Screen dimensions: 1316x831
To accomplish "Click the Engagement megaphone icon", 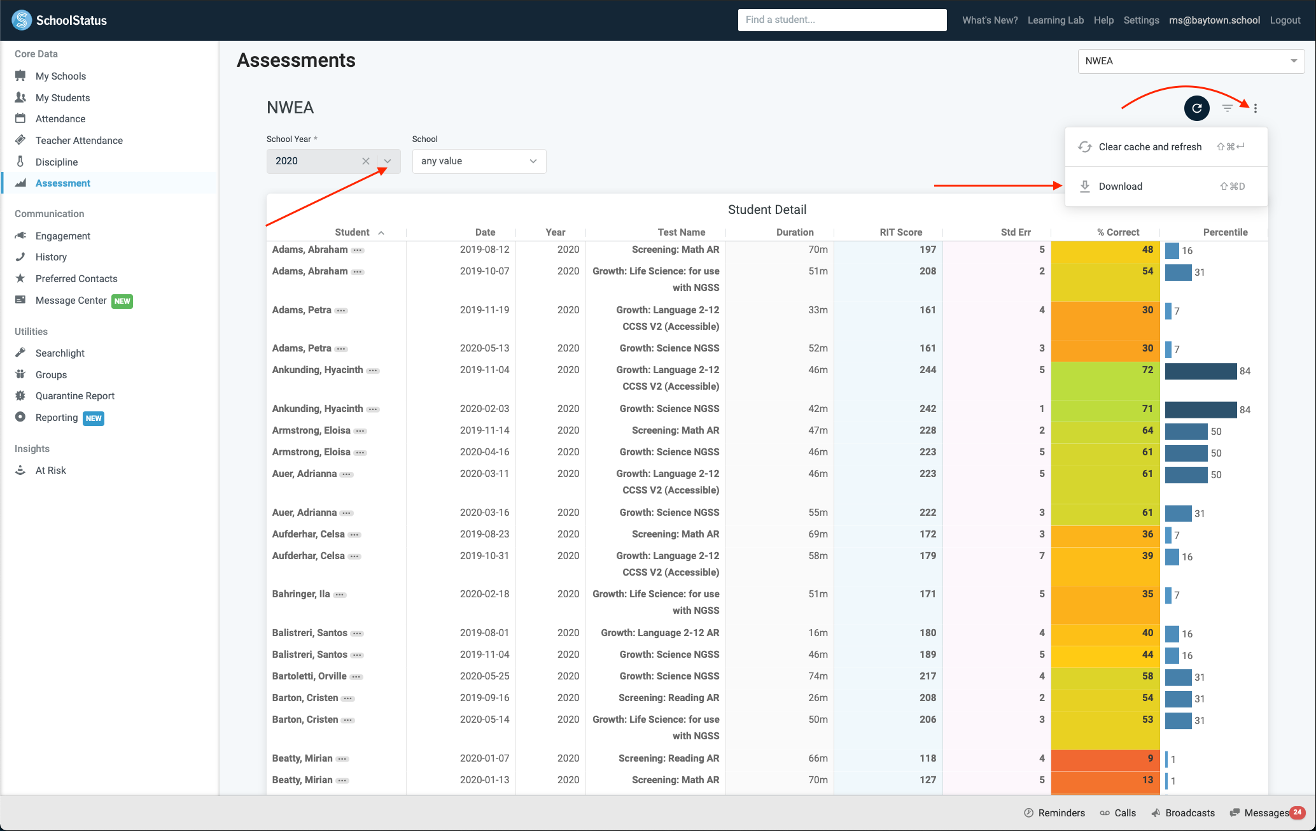I will (x=20, y=236).
